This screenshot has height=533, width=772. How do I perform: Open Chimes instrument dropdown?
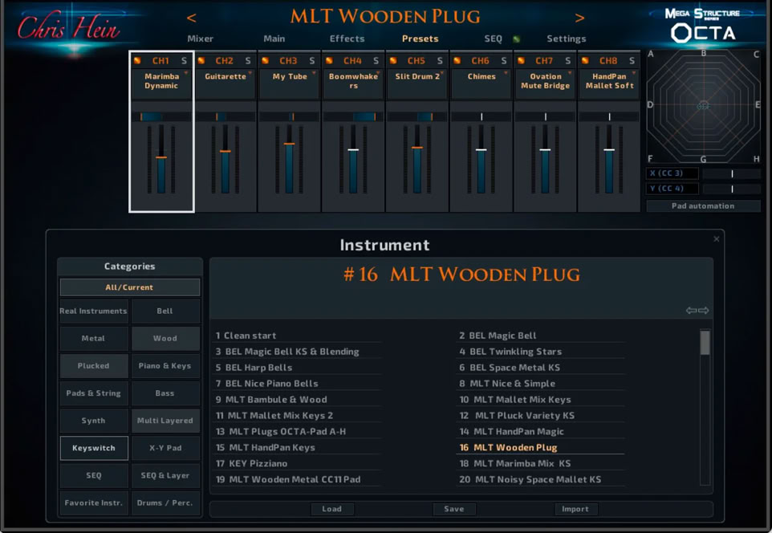(481, 83)
